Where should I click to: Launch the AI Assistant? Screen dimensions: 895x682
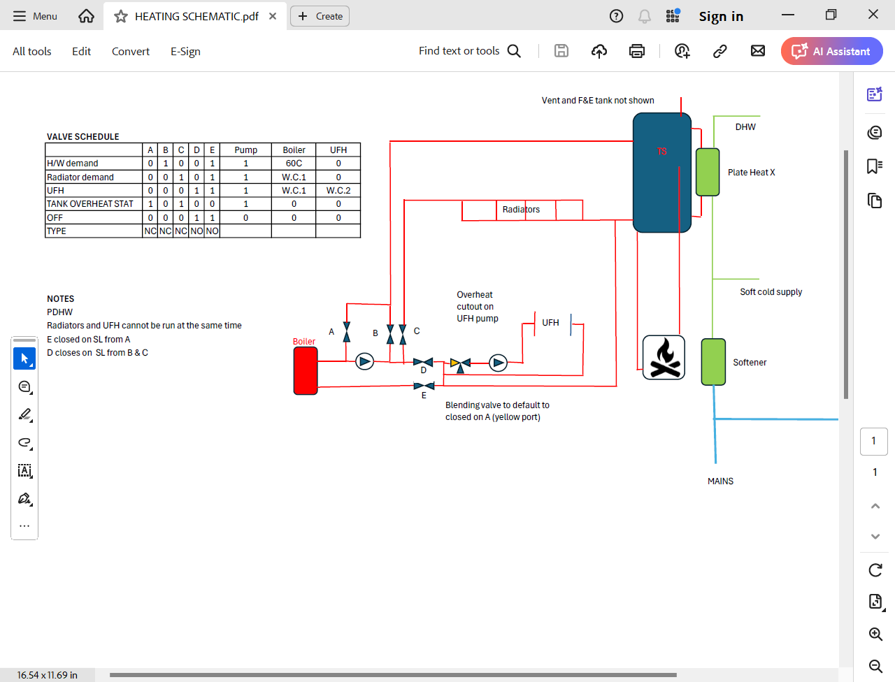tap(831, 51)
